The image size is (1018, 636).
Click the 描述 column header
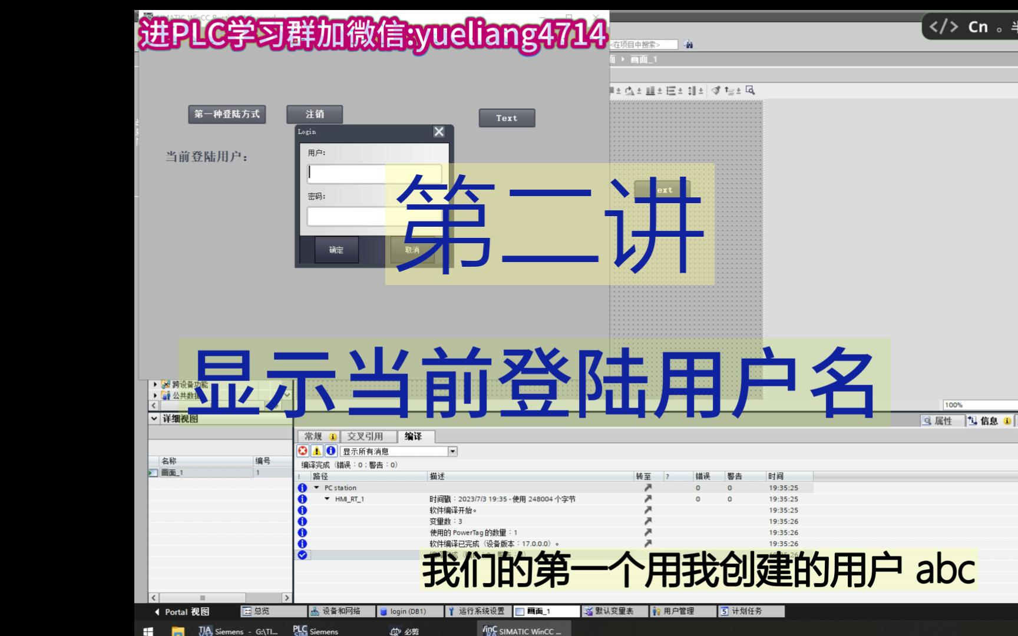tap(530, 476)
